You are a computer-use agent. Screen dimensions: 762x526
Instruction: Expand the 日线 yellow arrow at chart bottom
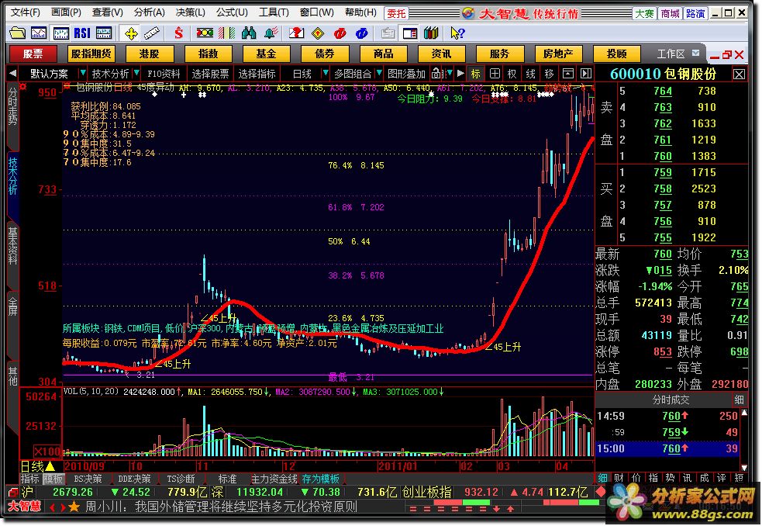click(50, 466)
